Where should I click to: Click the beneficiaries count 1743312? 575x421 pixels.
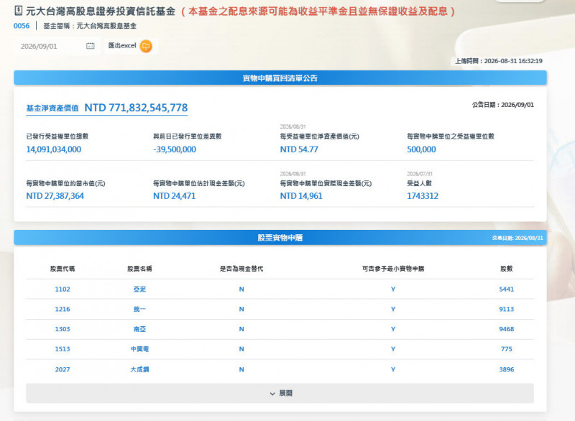423,196
